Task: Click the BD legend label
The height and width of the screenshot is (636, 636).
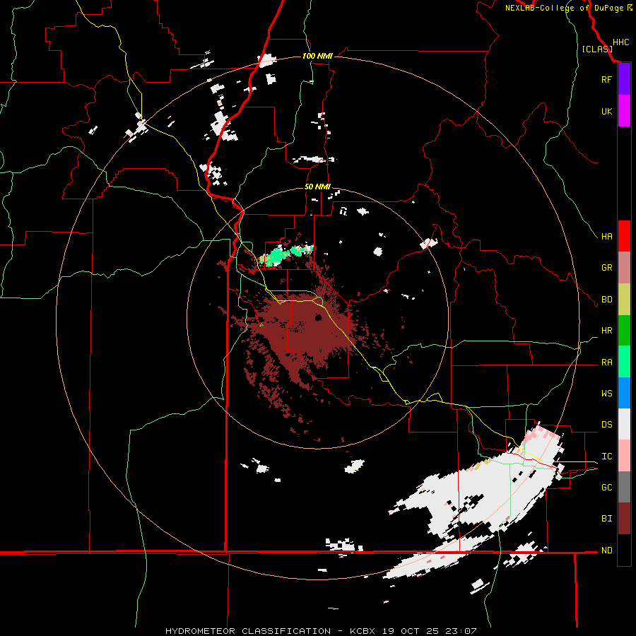Action: click(606, 300)
